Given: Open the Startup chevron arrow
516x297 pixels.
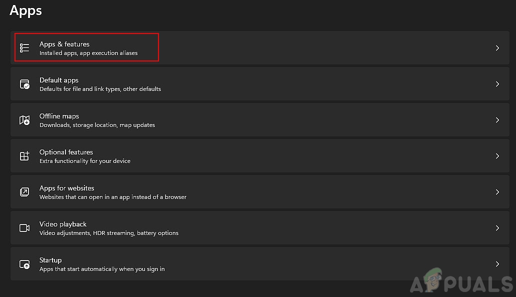Looking at the screenshot, I should point(497,264).
